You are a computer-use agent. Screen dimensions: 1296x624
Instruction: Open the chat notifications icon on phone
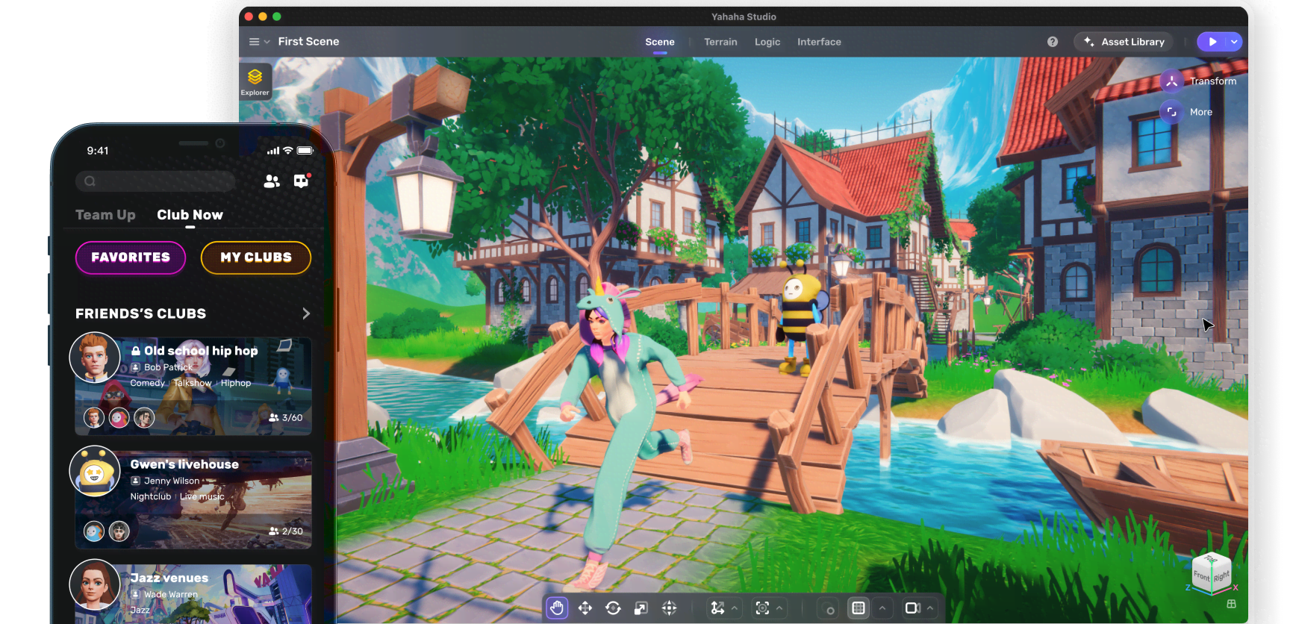pyautogui.click(x=302, y=181)
